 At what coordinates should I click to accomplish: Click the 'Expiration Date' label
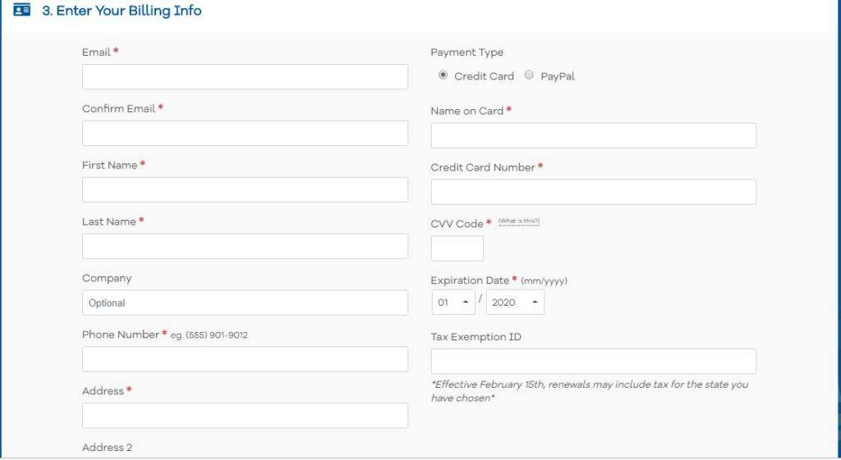coord(470,280)
